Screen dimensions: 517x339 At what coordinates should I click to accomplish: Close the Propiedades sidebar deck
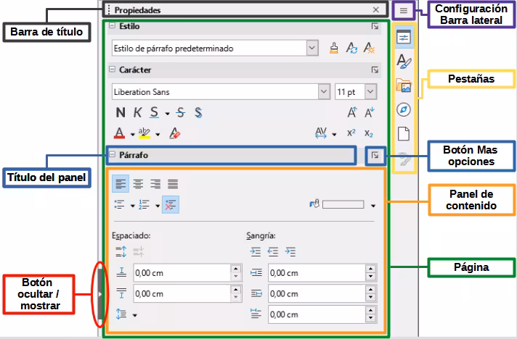click(376, 10)
